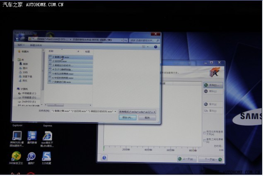Open the Baofeng player desktop shortcut
The width and height of the screenshot is (263, 176).
point(32,136)
